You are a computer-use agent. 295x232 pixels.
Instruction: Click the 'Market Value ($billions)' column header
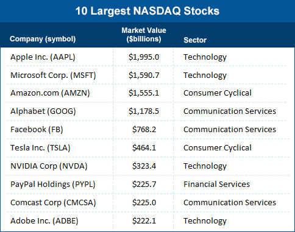click(144, 35)
